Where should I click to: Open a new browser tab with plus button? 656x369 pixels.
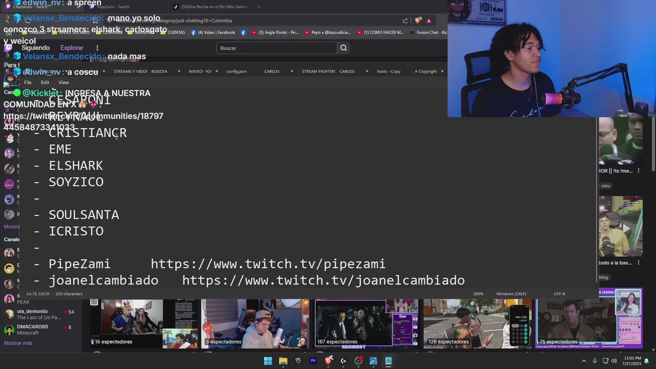259,7
